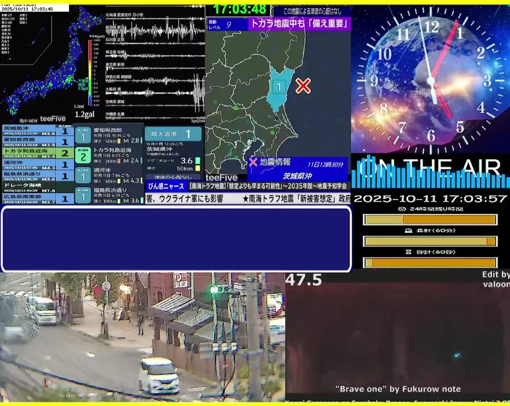Select the 福島県浜通り M3.6 list row
Screen dimensions: 510x406
point(38,176)
